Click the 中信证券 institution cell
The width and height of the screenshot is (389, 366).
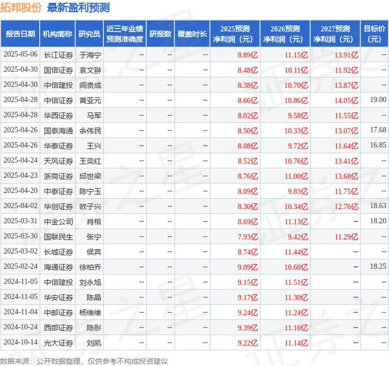(x=58, y=100)
